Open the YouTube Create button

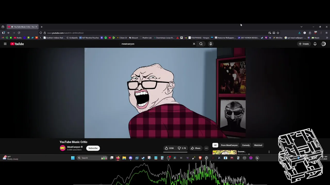coord(304,44)
